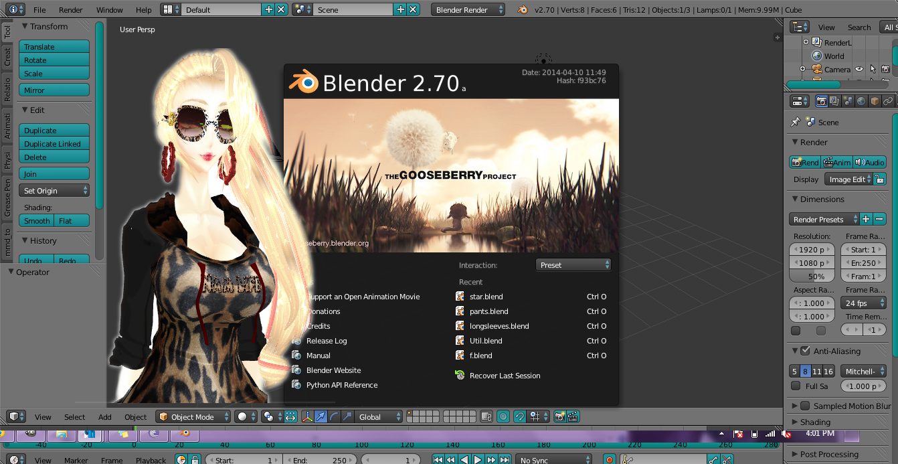Click the World globe icon in outliner
This screenshot has width=898, height=464.
click(x=817, y=56)
